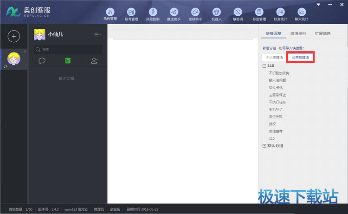Select quick reply 不识别加密狗
Screen dimensions: 348x214
click(279, 73)
